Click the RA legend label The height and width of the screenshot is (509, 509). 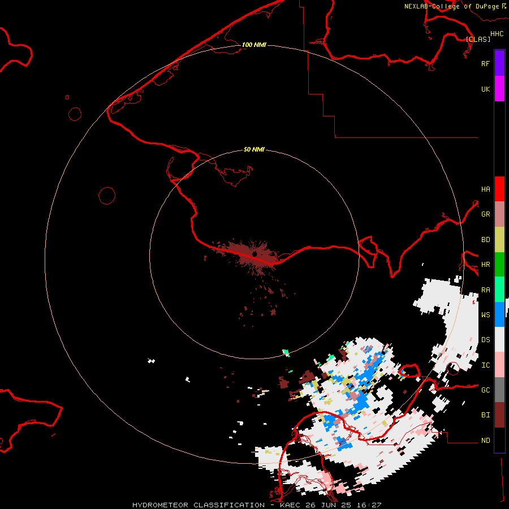(485, 290)
